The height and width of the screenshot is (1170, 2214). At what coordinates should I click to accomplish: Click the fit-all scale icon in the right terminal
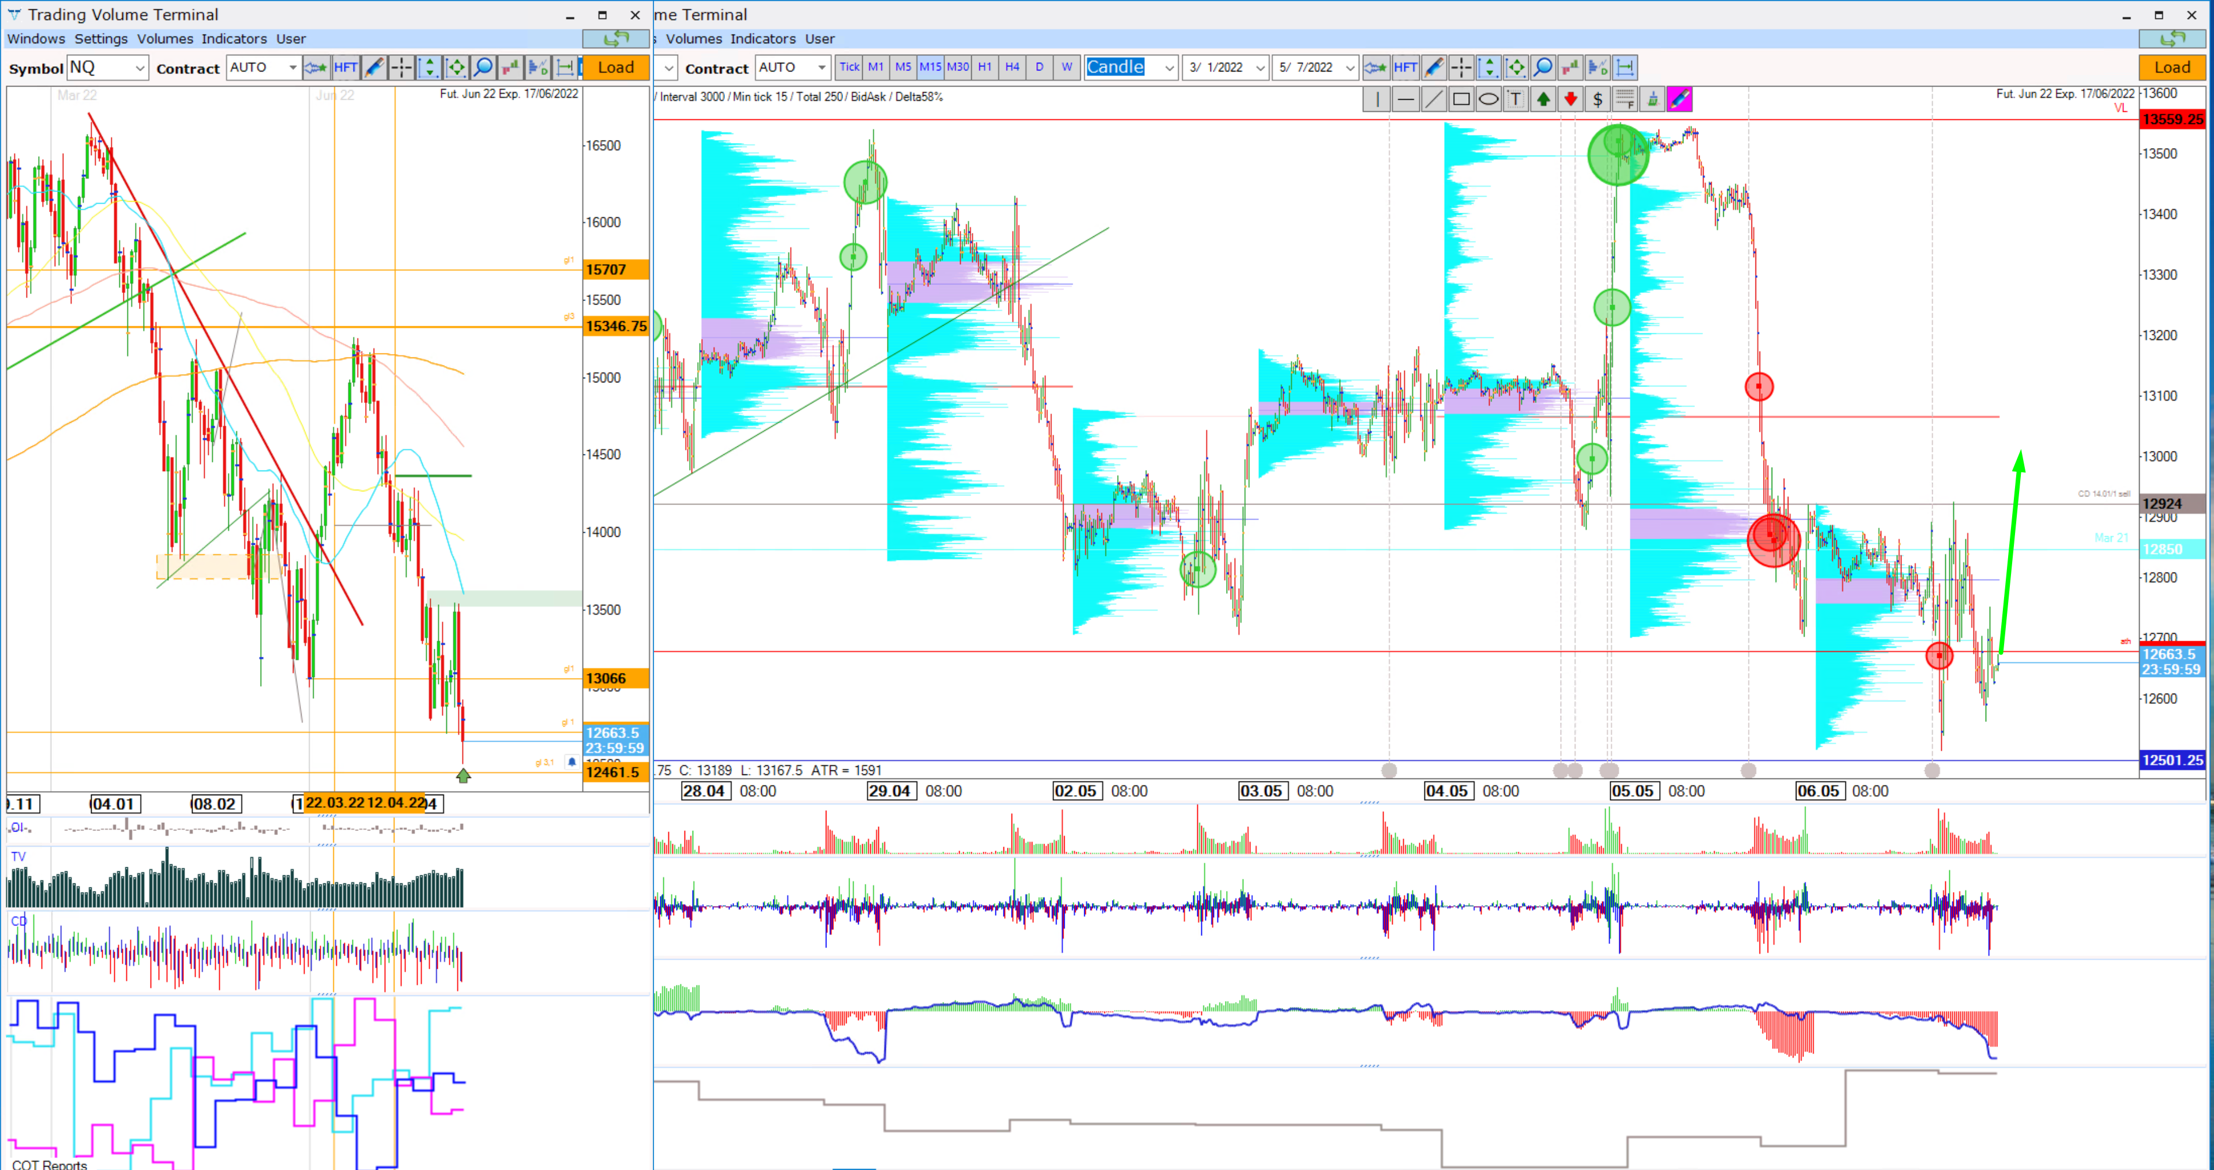[x=1516, y=67]
